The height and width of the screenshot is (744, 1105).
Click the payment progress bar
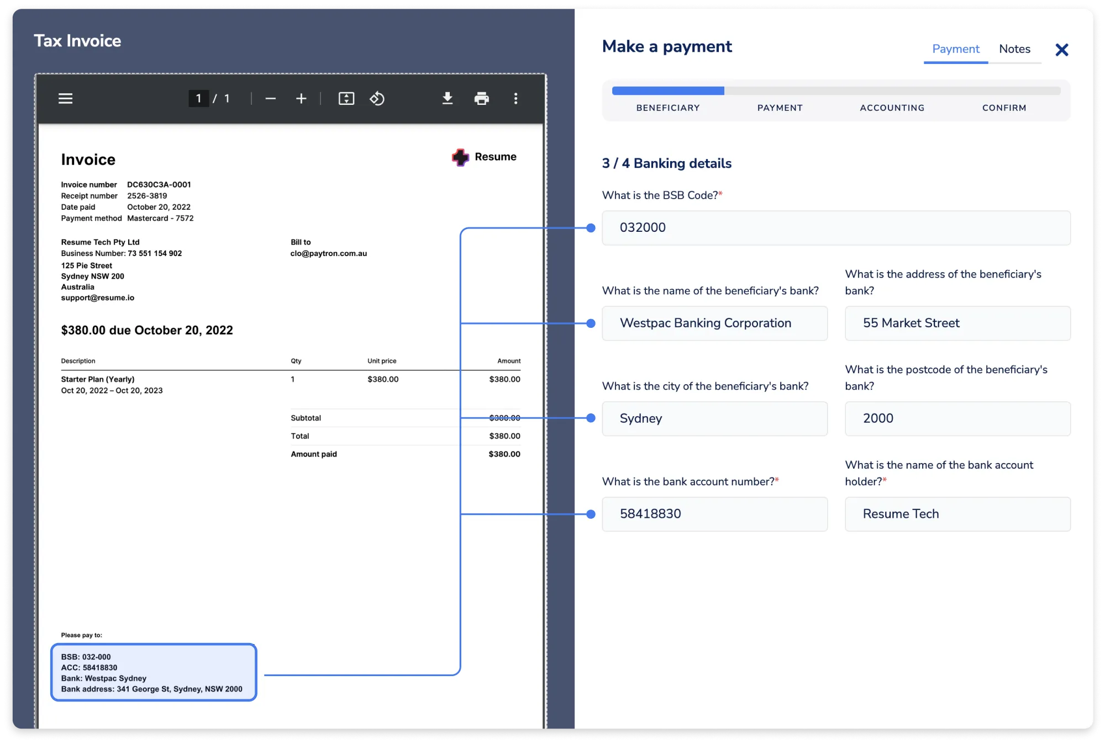point(835,91)
